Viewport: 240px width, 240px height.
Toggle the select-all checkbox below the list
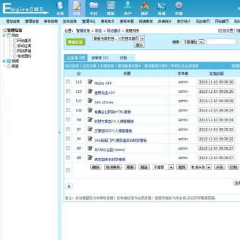click(68, 170)
